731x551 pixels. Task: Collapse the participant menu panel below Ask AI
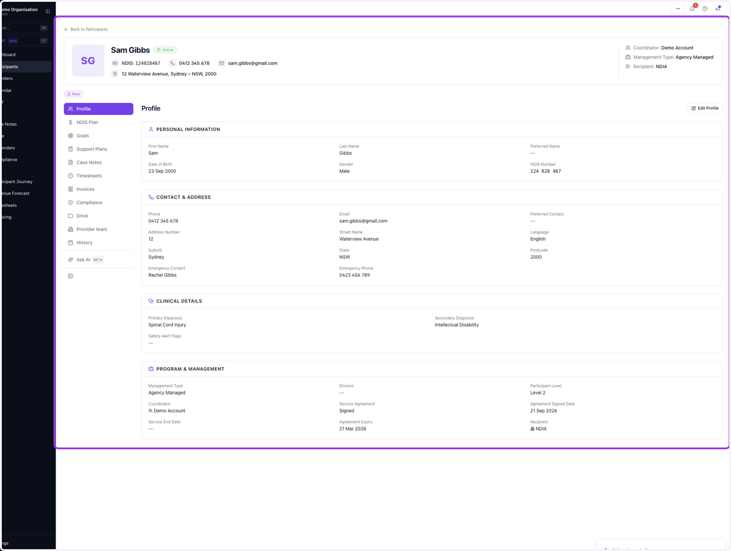[71, 276]
